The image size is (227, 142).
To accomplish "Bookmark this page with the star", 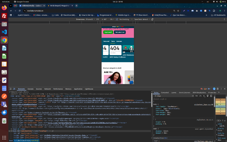I will click(x=178, y=11).
